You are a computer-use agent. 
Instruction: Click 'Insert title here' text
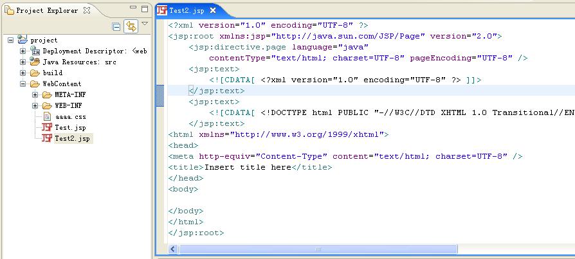[248, 167]
